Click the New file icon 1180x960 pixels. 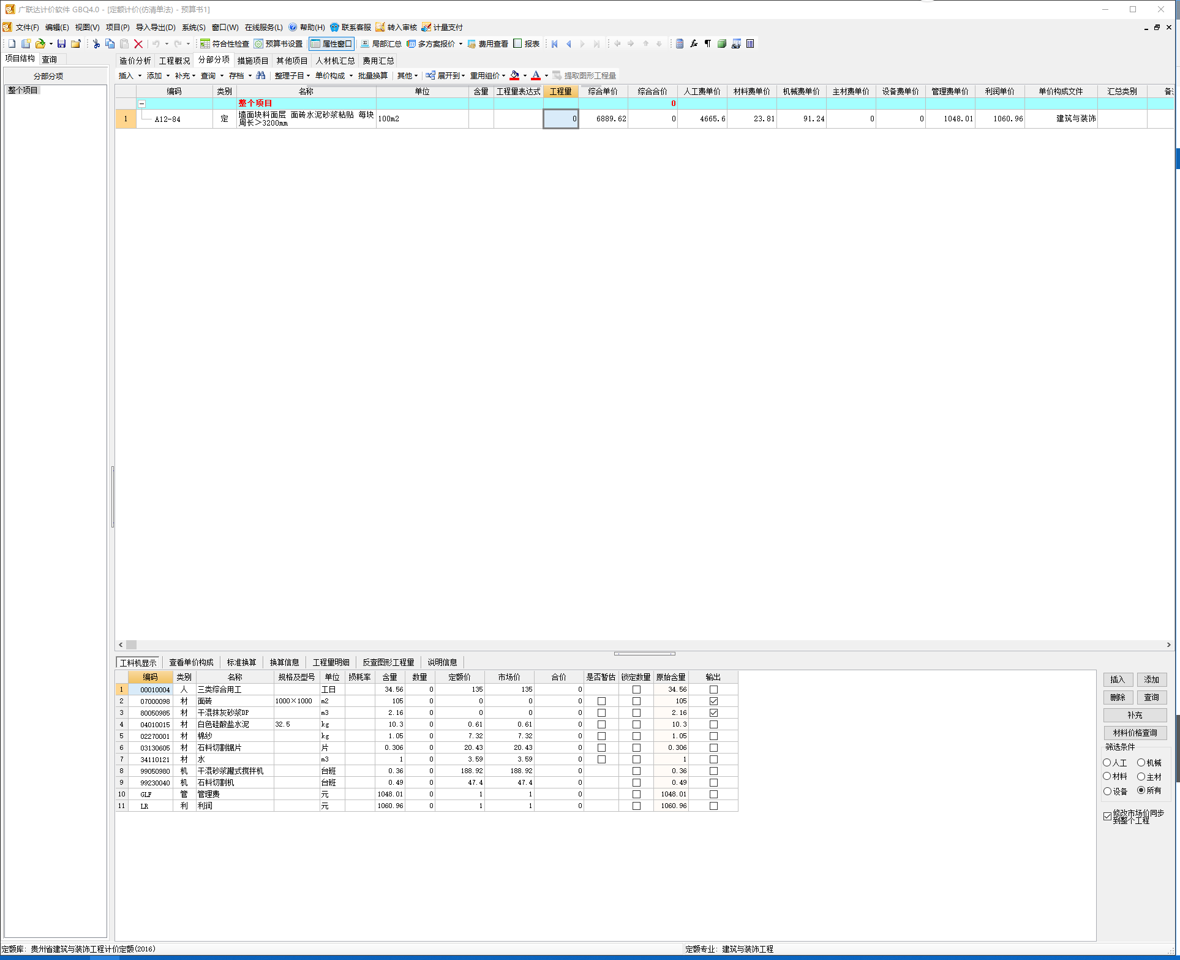pos(12,43)
